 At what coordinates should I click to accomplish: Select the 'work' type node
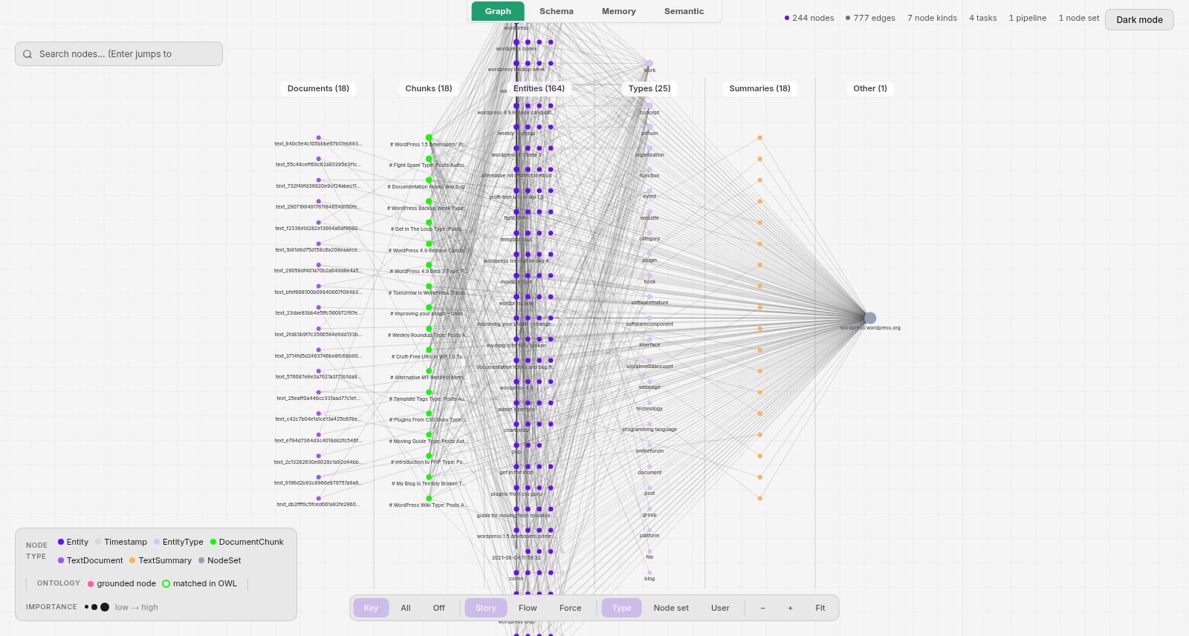pos(649,64)
